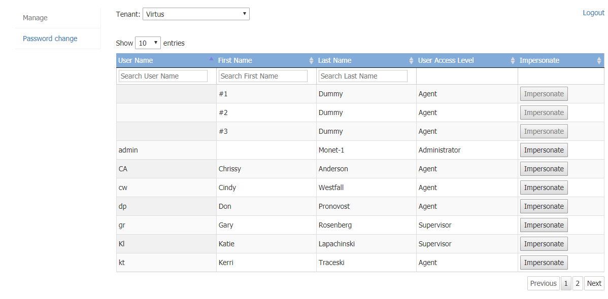Sort table by User Name column arrow
Image resolution: width=608 pixels, height=299 pixels.
tap(211, 60)
